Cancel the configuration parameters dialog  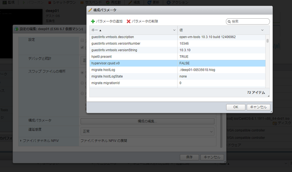(258, 107)
